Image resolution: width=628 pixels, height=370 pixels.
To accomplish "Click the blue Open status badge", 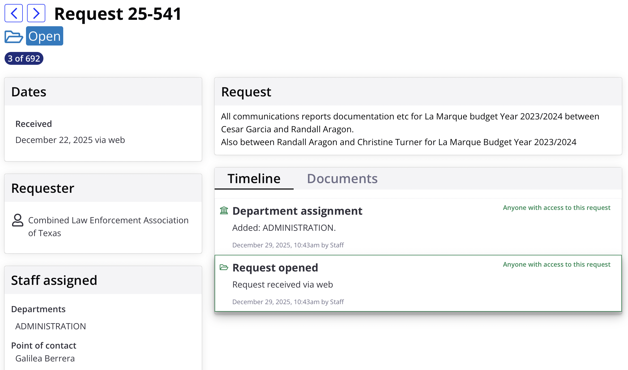I will (x=44, y=36).
